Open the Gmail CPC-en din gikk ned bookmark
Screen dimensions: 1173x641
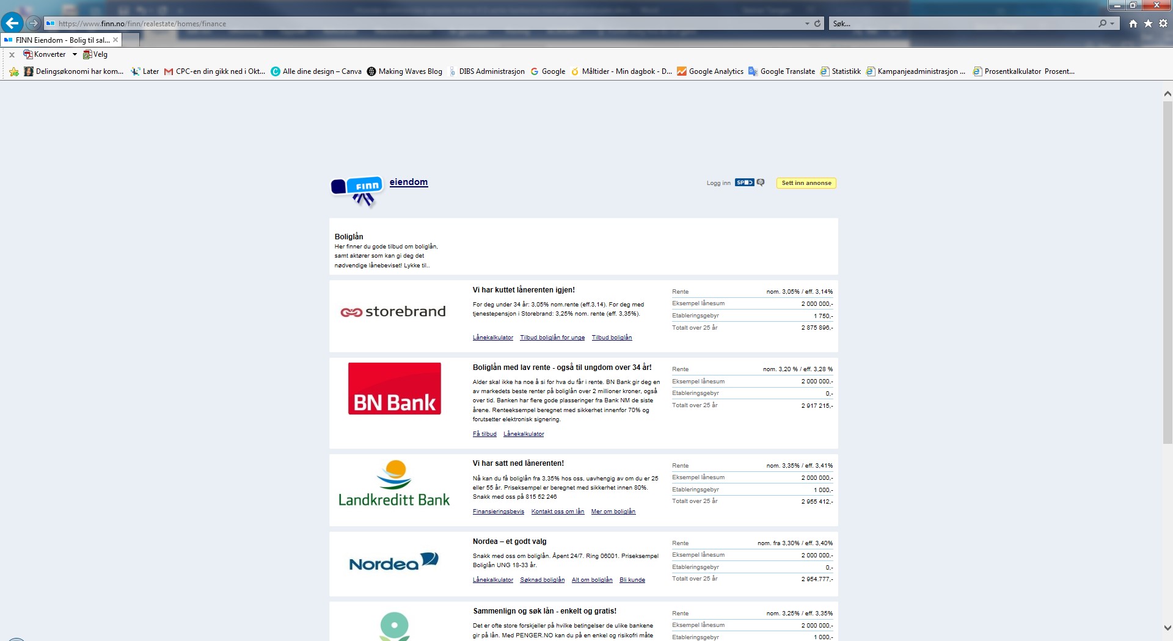pyautogui.click(x=214, y=71)
